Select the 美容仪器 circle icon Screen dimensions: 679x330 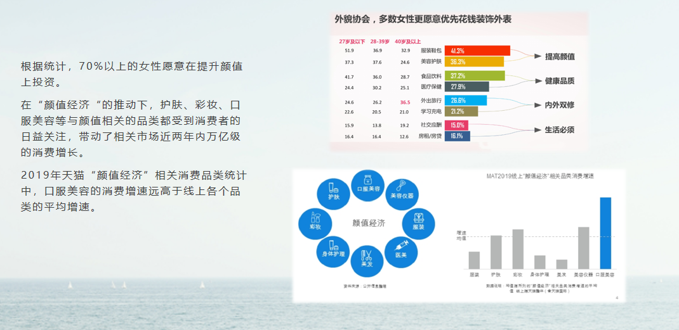402,194
